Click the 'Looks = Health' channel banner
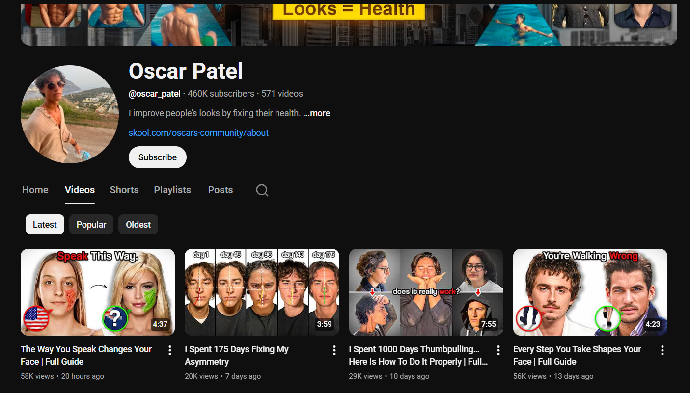 click(349, 24)
